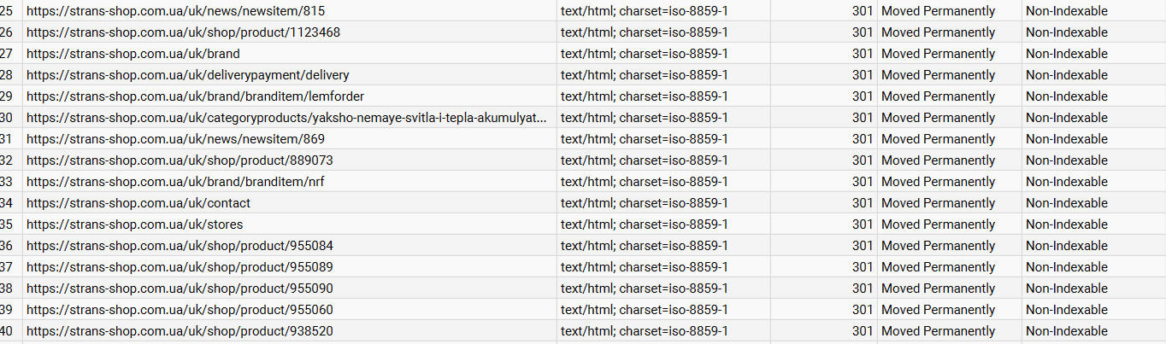Select the shop/product/955090 URL cell
Screen dimensions: 1166x344
tap(180, 289)
